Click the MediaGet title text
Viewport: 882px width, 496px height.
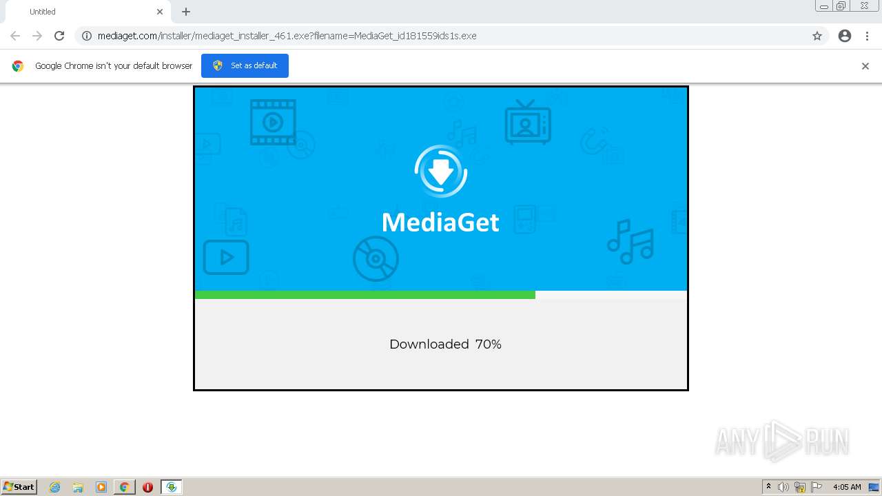click(x=440, y=222)
